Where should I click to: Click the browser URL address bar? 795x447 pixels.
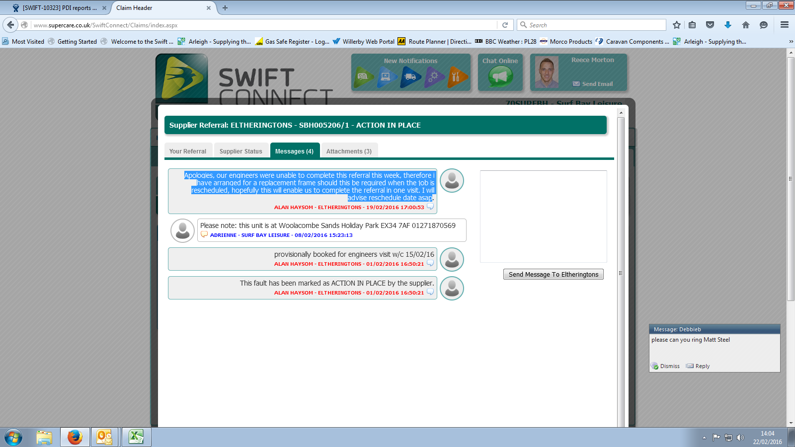264,25
